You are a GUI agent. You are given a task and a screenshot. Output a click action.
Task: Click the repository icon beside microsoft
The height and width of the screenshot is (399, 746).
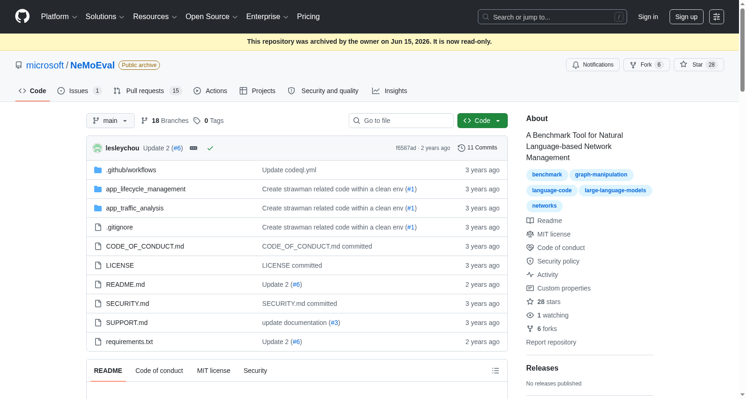pyautogui.click(x=19, y=65)
